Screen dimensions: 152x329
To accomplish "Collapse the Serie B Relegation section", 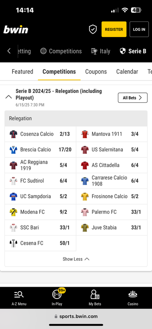I will coord(9,97).
